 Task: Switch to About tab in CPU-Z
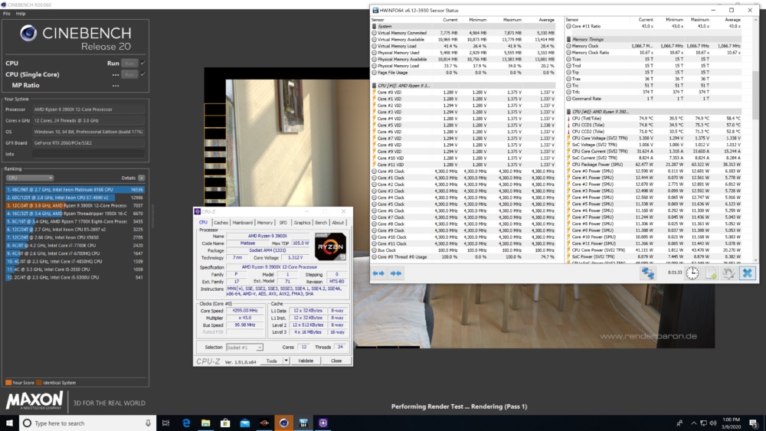[338, 223]
